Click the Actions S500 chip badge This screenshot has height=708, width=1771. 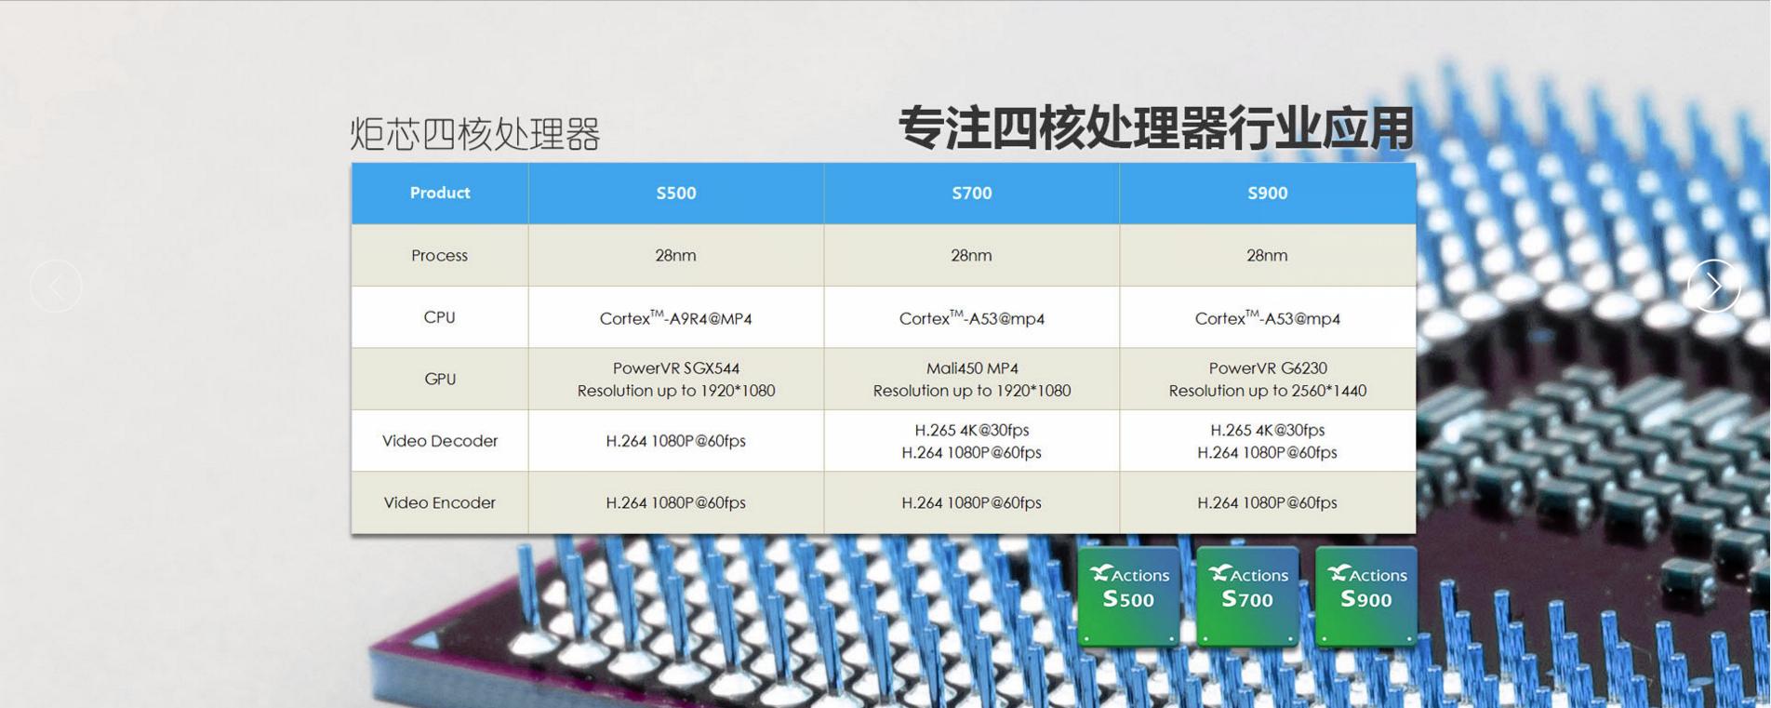pyautogui.click(x=1128, y=595)
